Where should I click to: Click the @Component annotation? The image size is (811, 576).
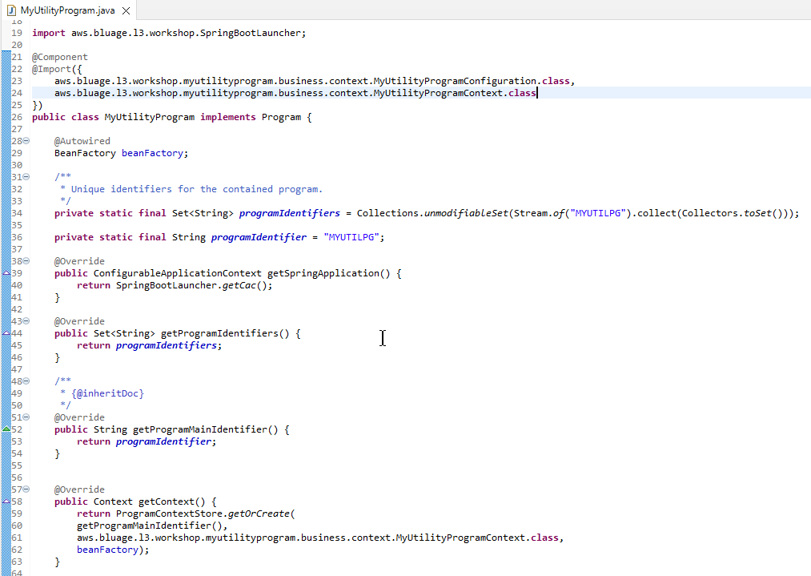pos(60,57)
